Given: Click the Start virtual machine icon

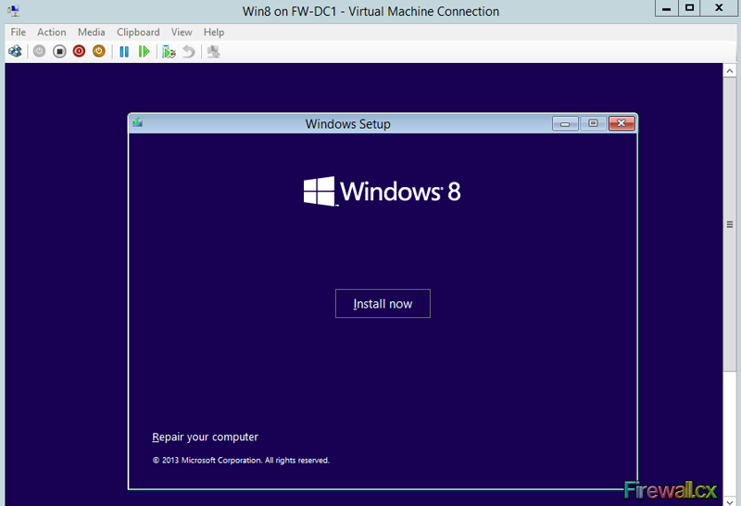Looking at the screenshot, I should [40, 51].
